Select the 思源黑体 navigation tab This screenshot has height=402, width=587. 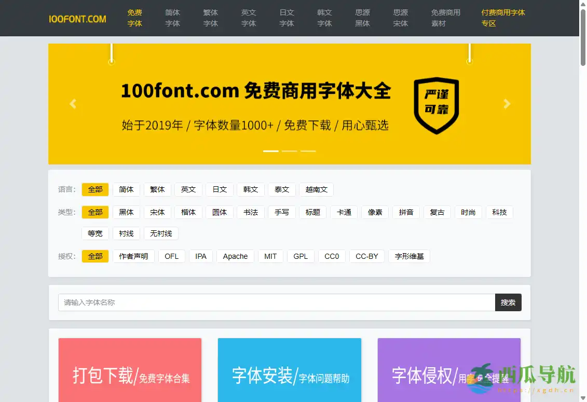click(x=362, y=18)
